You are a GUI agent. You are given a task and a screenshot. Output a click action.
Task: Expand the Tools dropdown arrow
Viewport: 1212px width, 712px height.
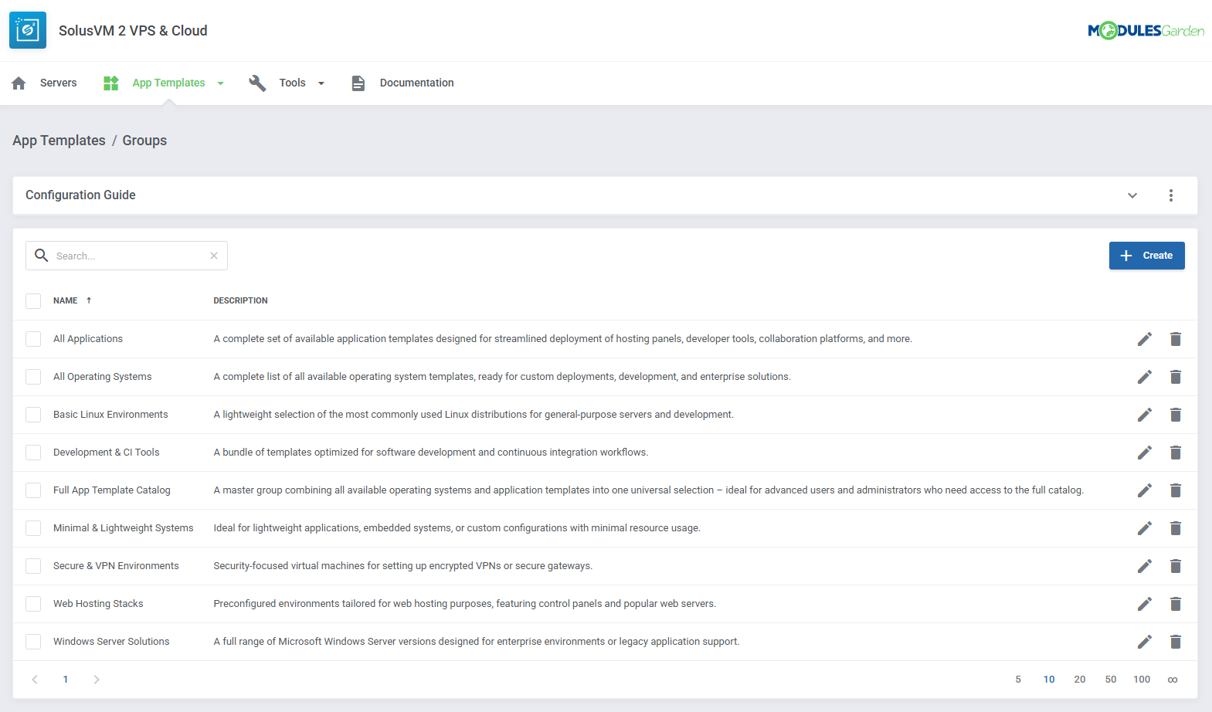tap(321, 83)
